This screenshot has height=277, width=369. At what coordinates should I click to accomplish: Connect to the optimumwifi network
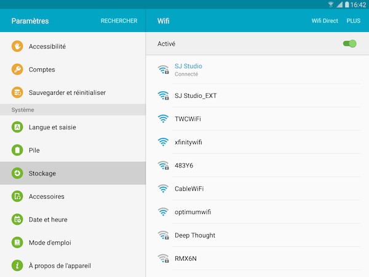tap(258, 212)
